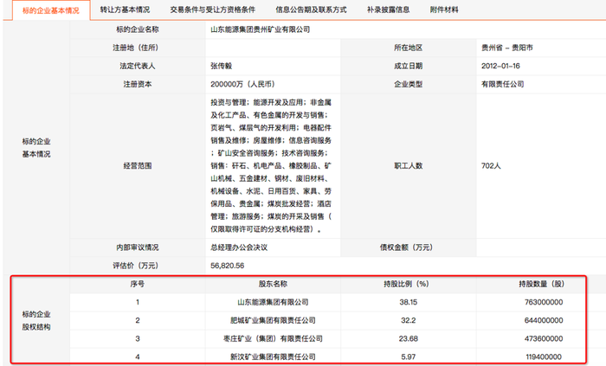Click the 职工人数 label
Image resolution: width=606 pixels, height=366 pixels.
[x=408, y=165]
